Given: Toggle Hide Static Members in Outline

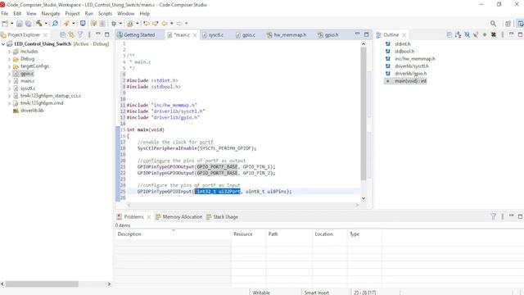Looking at the screenshot, I should [x=476, y=34].
